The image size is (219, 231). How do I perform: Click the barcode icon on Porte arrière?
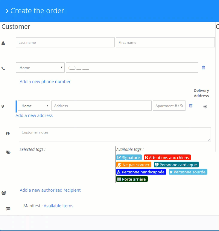[x=119, y=179]
